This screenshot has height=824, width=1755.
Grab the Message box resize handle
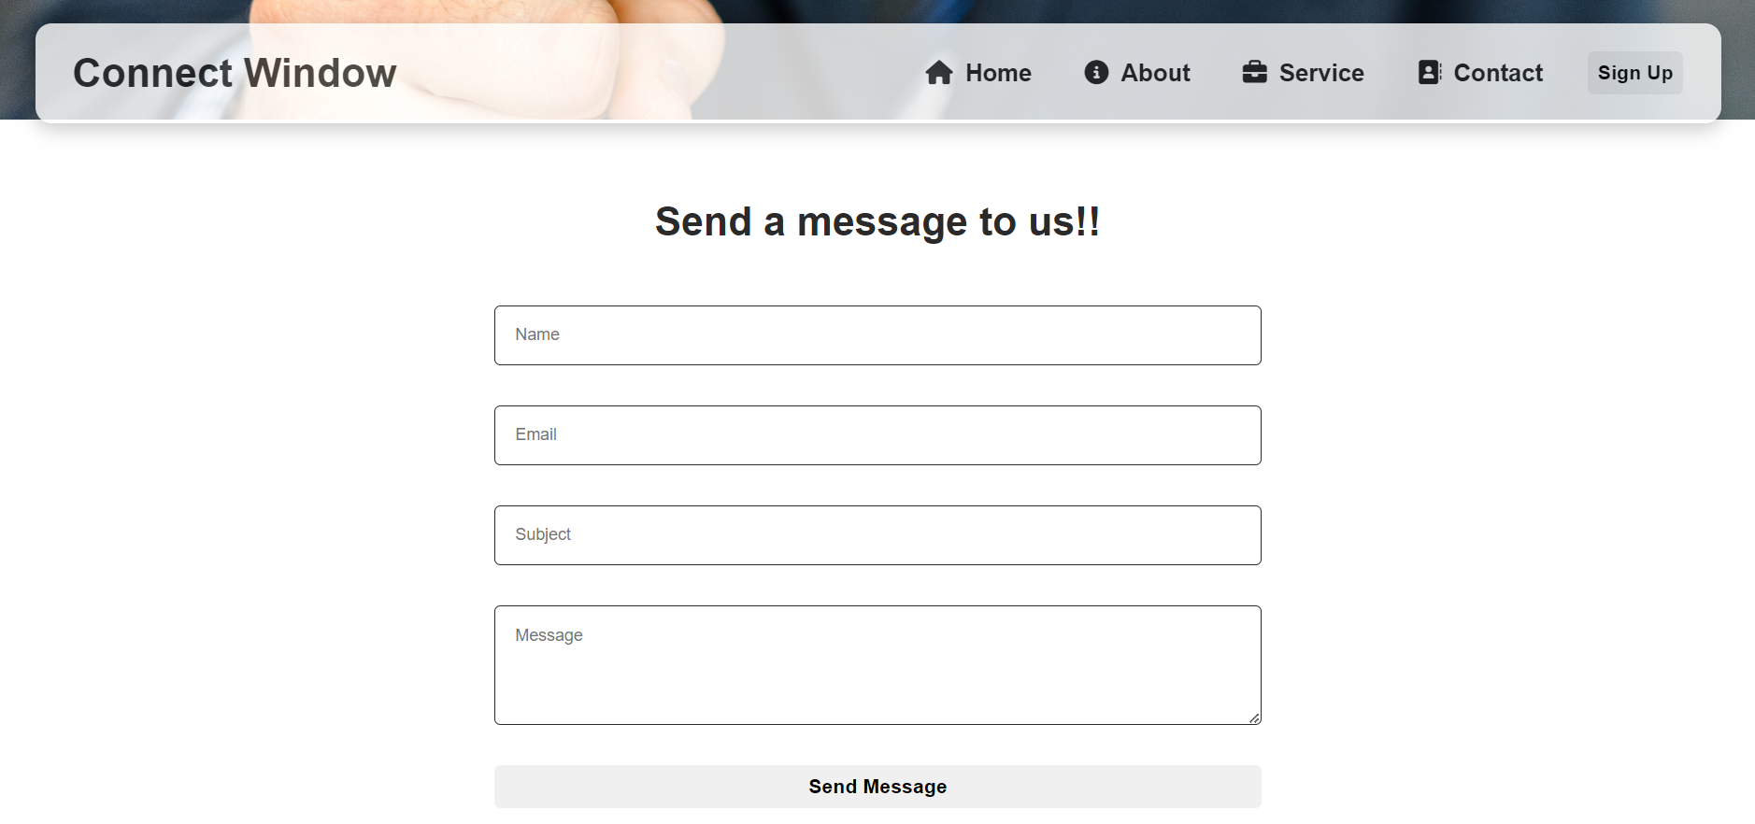[x=1254, y=717]
